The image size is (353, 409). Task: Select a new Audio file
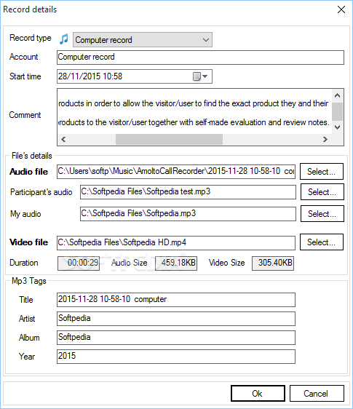[322, 171]
